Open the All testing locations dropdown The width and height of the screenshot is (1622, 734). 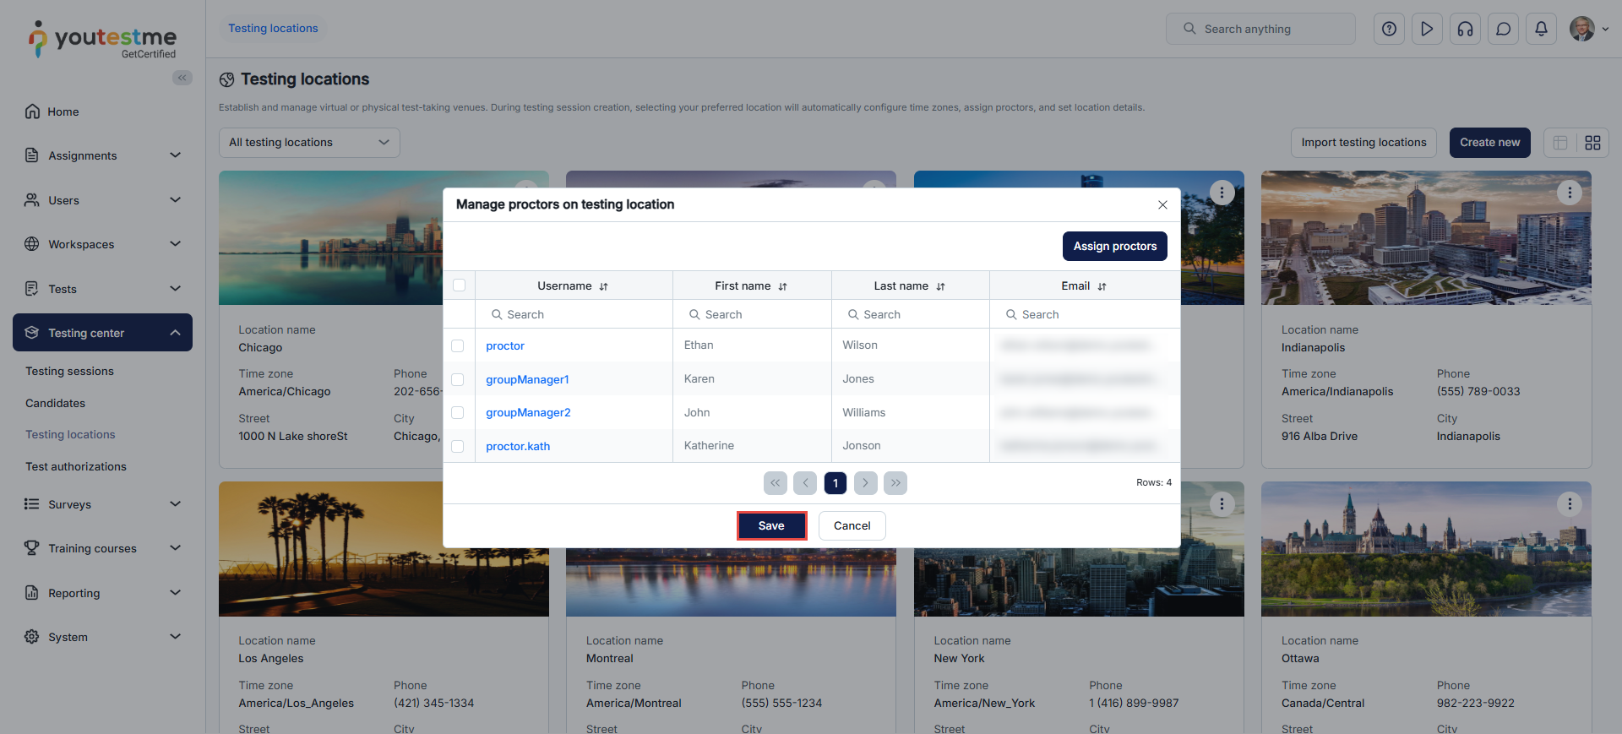[x=309, y=143]
